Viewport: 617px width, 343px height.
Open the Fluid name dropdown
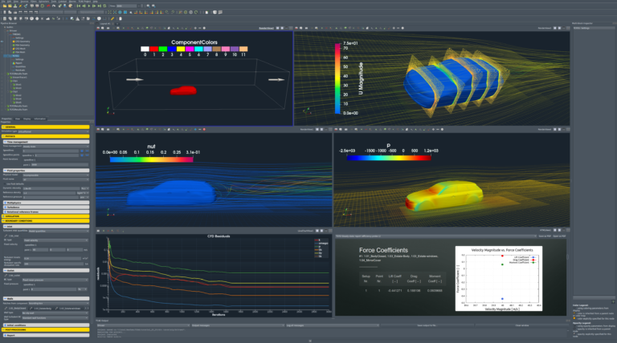(56, 180)
